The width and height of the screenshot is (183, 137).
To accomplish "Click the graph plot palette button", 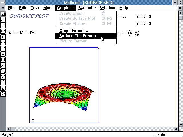I will tap(3, 94).
